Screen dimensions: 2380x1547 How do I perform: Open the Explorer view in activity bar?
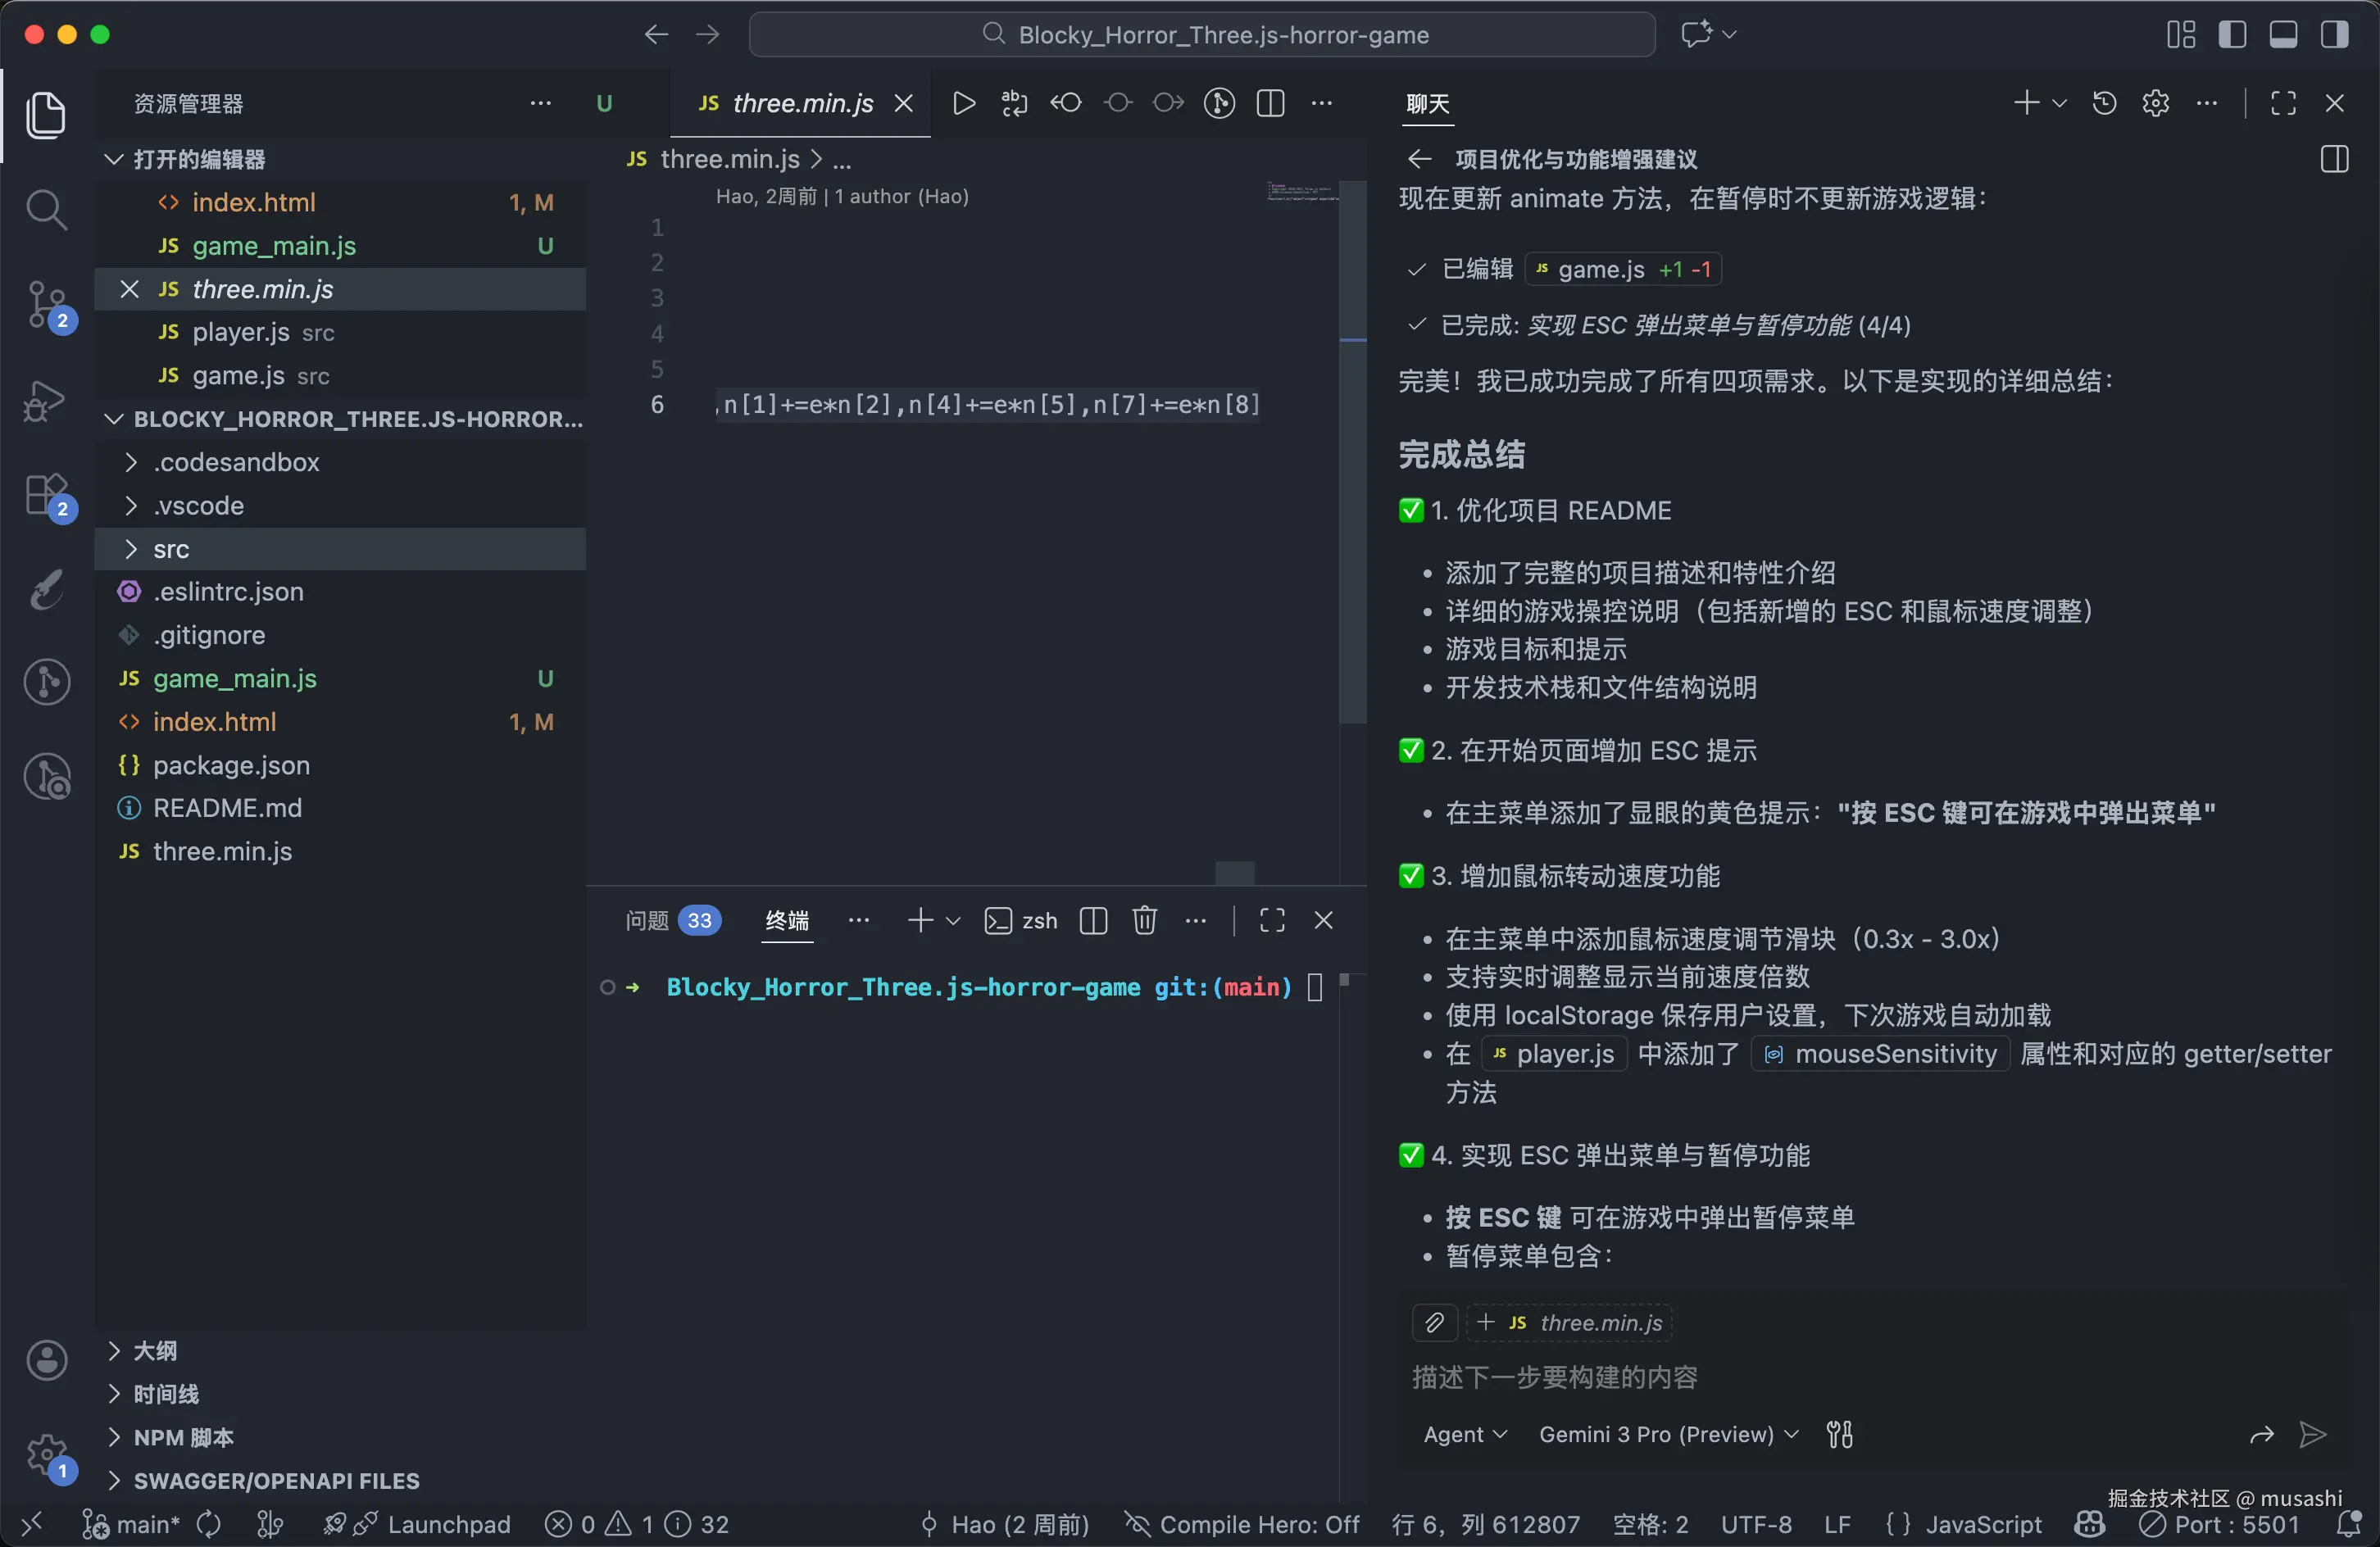(46, 114)
